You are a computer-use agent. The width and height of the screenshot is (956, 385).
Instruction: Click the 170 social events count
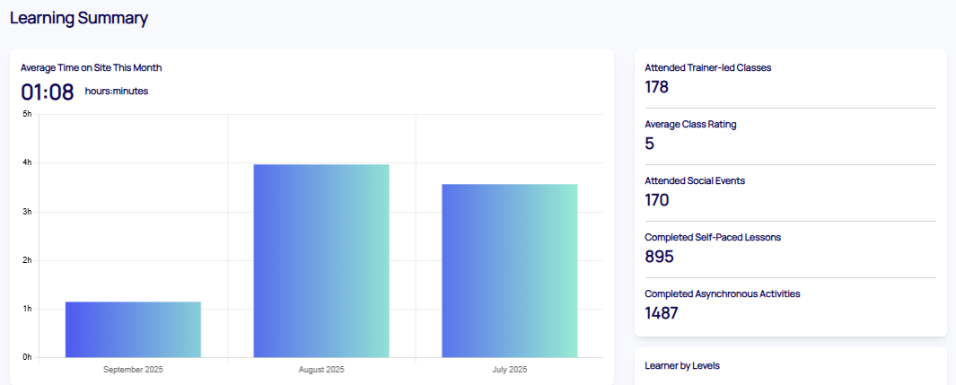tap(657, 200)
